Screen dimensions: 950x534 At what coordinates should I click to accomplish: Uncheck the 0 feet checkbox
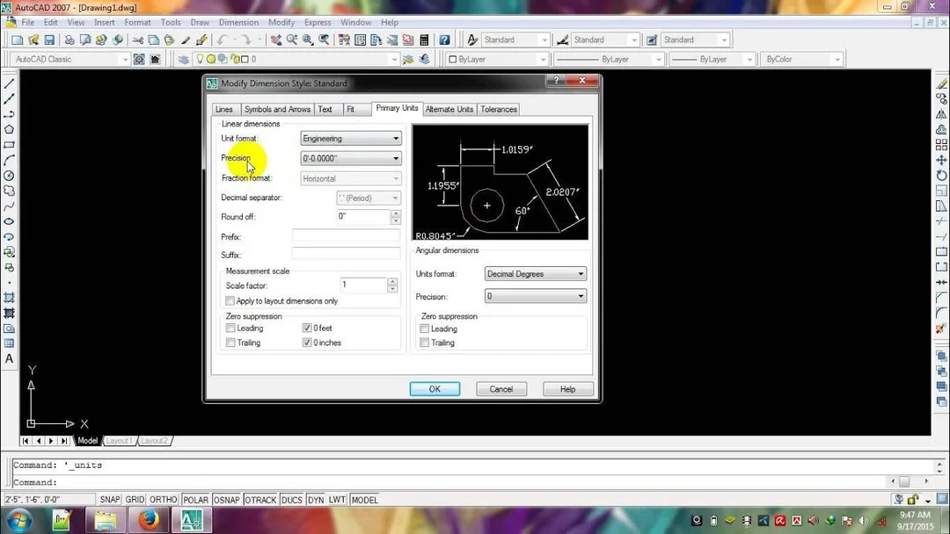click(307, 328)
